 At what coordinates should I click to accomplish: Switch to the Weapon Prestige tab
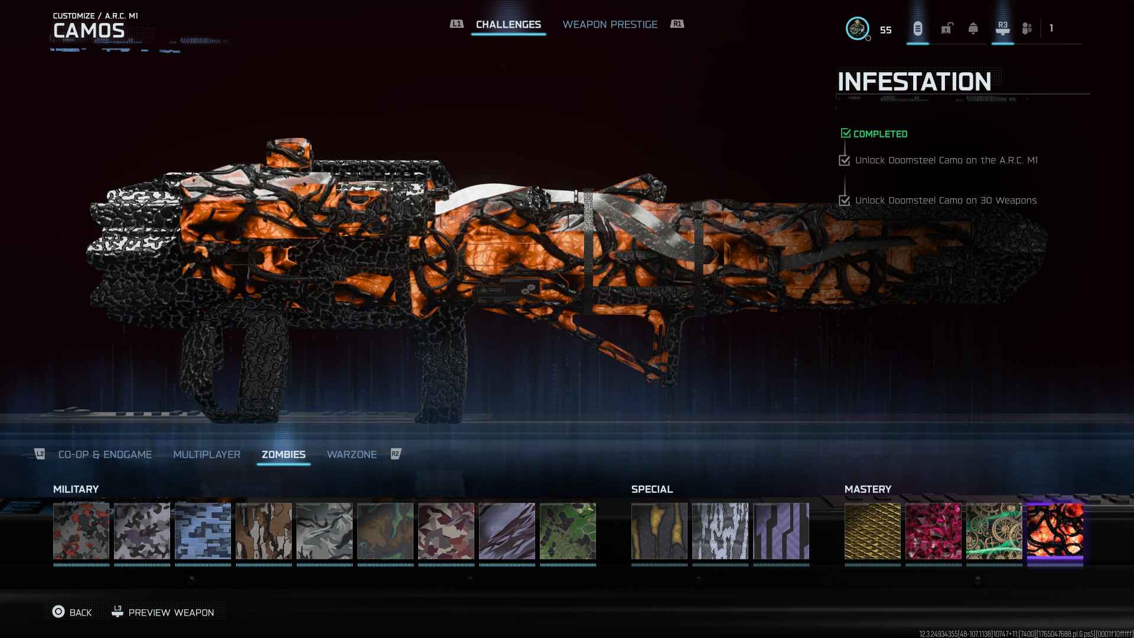610,24
